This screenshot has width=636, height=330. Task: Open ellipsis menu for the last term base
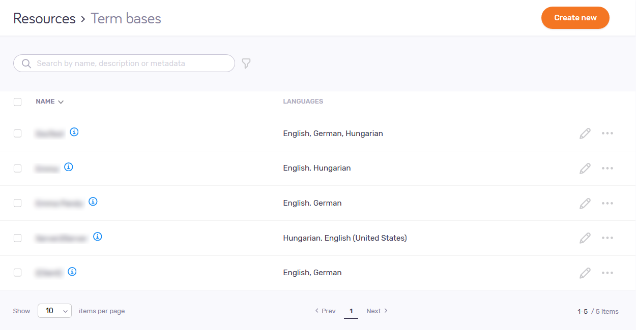[608, 273]
